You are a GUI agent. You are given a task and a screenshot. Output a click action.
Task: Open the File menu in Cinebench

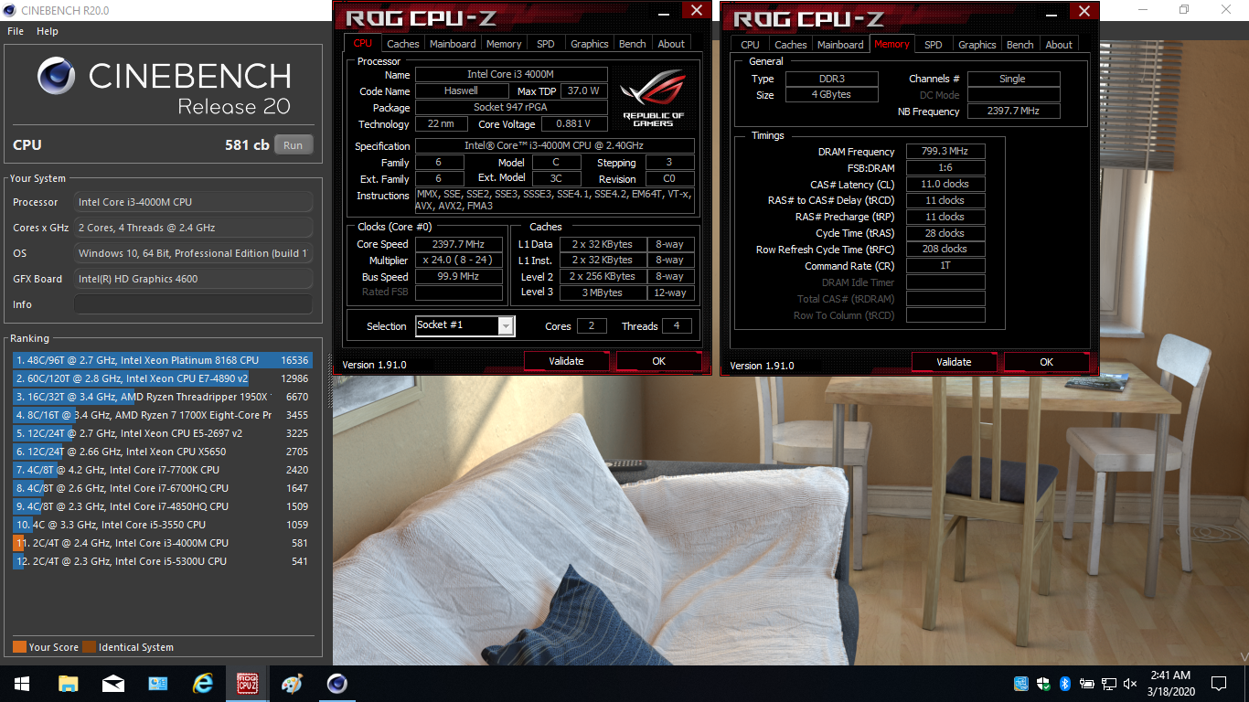[x=16, y=31]
